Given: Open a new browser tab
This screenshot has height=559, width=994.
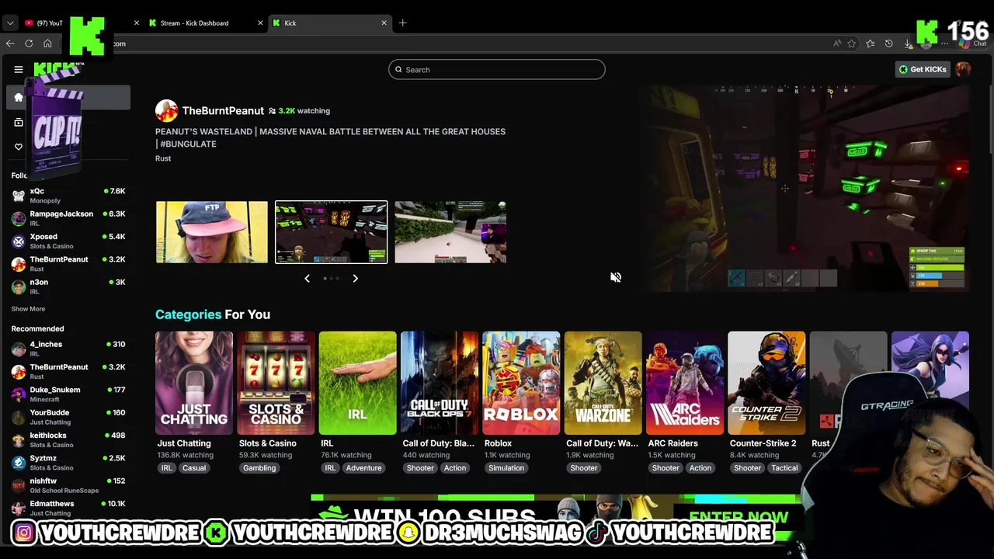Looking at the screenshot, I should point(402,23).
